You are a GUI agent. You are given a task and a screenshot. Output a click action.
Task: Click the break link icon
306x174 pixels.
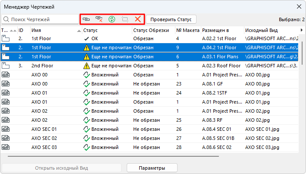99,19
